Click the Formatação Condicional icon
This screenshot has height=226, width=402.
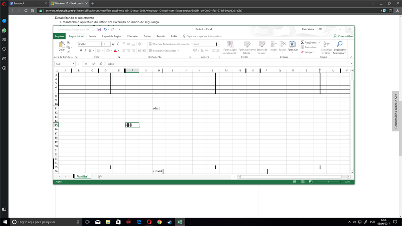[x=230, y=44]
